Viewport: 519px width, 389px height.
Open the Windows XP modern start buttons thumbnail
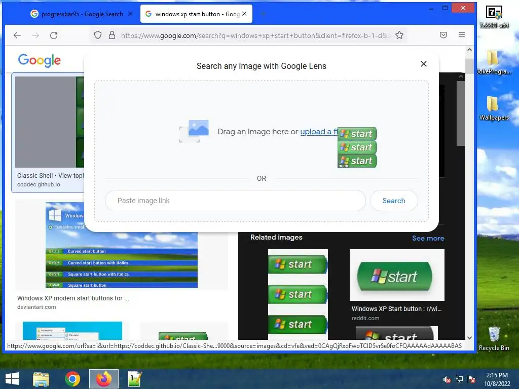click(x=122, y=245)
